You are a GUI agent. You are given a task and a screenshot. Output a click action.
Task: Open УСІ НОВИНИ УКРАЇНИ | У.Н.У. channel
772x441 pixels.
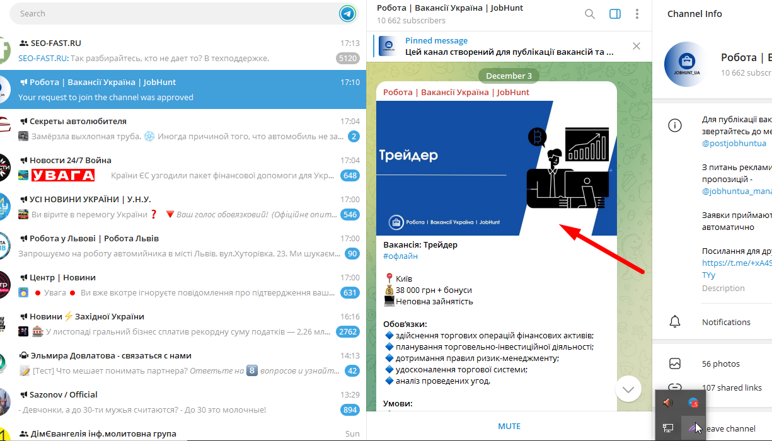[x=183, y=207]
